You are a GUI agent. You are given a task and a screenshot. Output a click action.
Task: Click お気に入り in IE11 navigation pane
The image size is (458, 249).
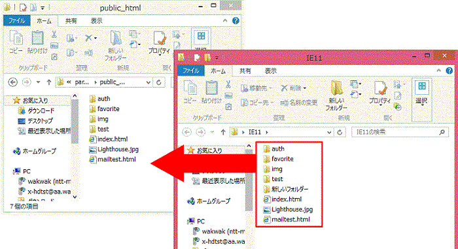pyautogui.click(x=205, y=150)
